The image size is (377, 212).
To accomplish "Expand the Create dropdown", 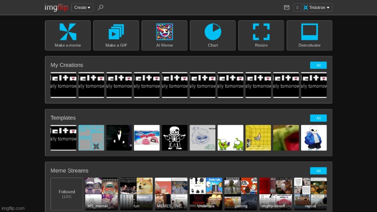I will tap(82, 8).
